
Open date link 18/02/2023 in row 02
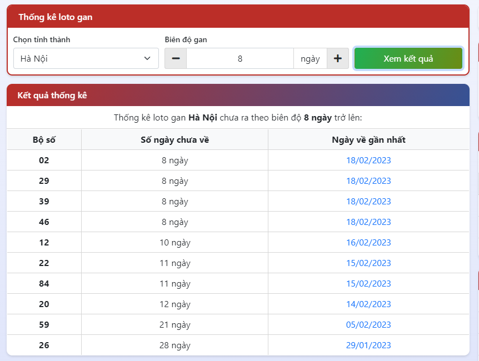point(368,161)
